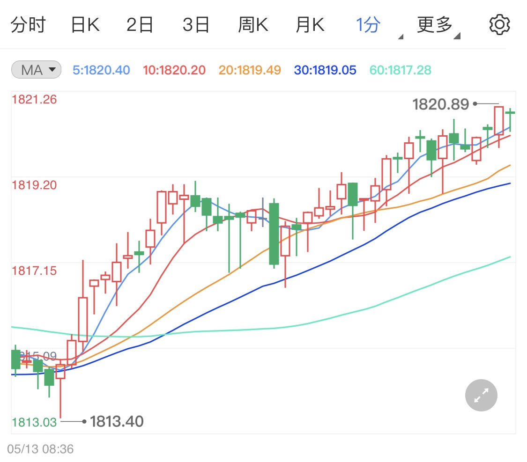Click the axis top value 1821.26

[34, 99]
